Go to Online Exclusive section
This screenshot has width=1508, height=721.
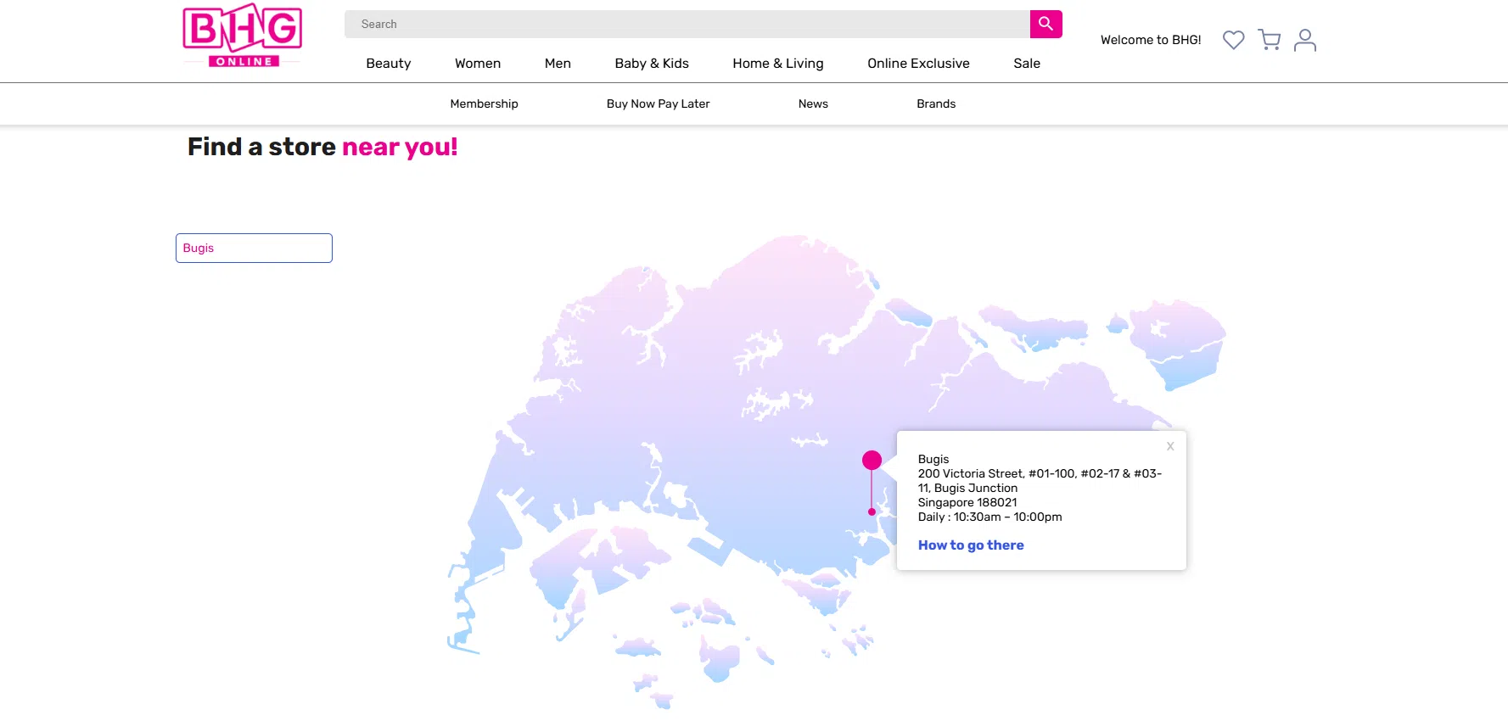click(918, 64)
